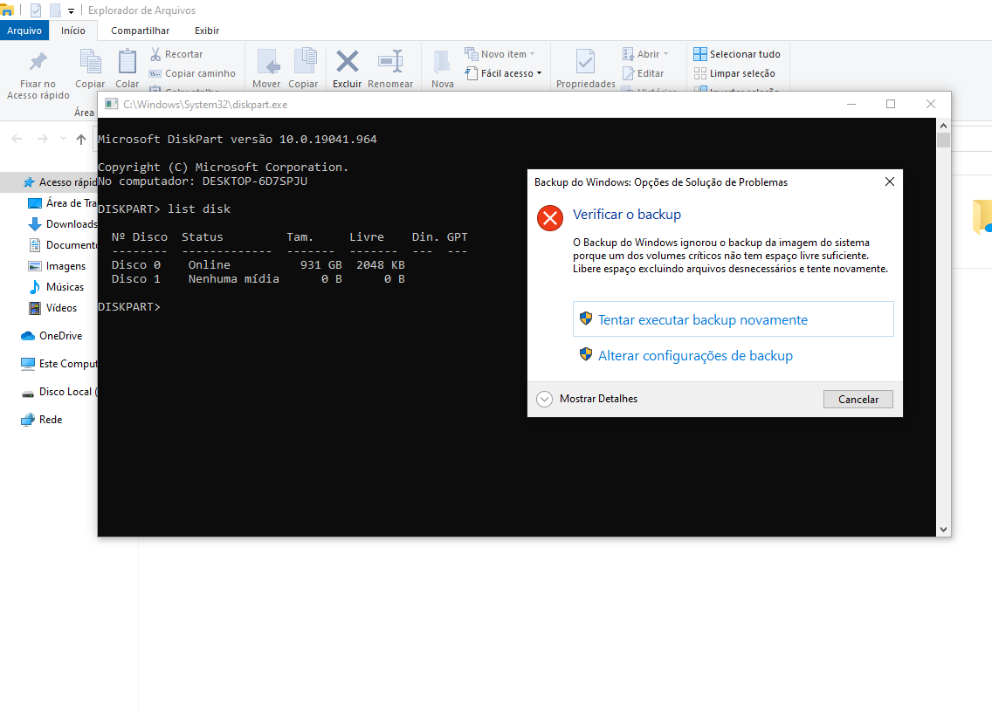The width and height of the screenshot is (992, 712).
Task: Select Este Computador in navigation pane
Action: tap(59, 364)
